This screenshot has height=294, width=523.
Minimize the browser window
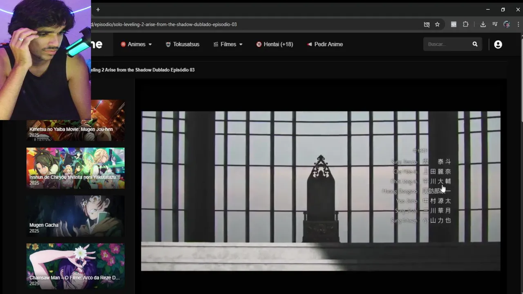(488, 9)
